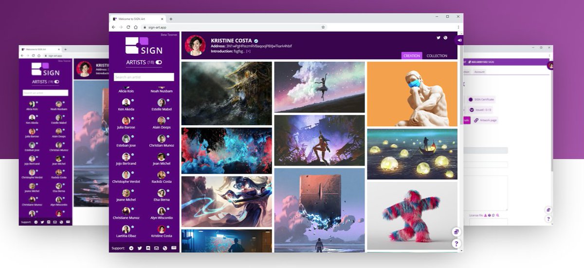Image resolution: width=584 pixels, height=268 pixels.
Task: Select the Account tab in right window
Action: [x=479, y=72]
